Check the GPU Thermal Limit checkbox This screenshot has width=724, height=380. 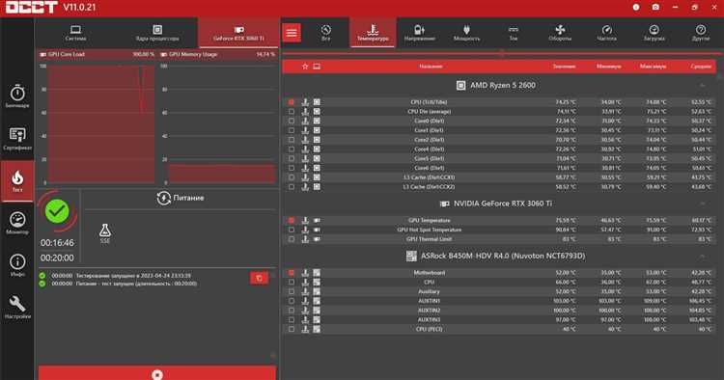pos(292,239)
